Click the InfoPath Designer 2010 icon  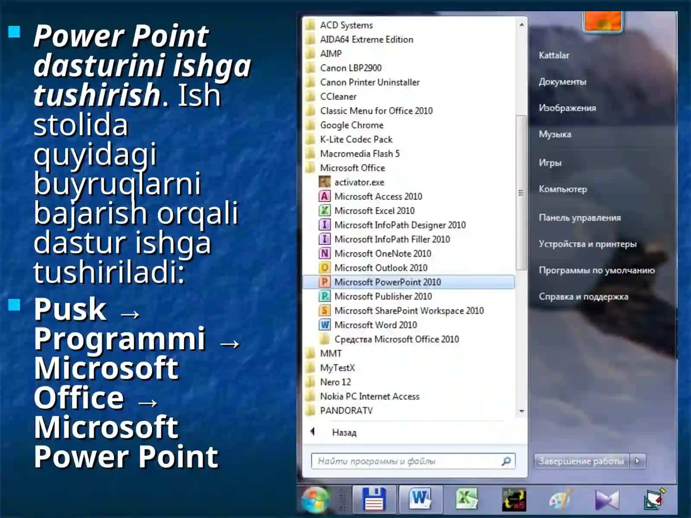(x=324, y=225)
